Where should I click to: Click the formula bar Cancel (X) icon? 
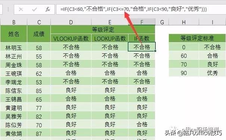(x=21, y=9)
